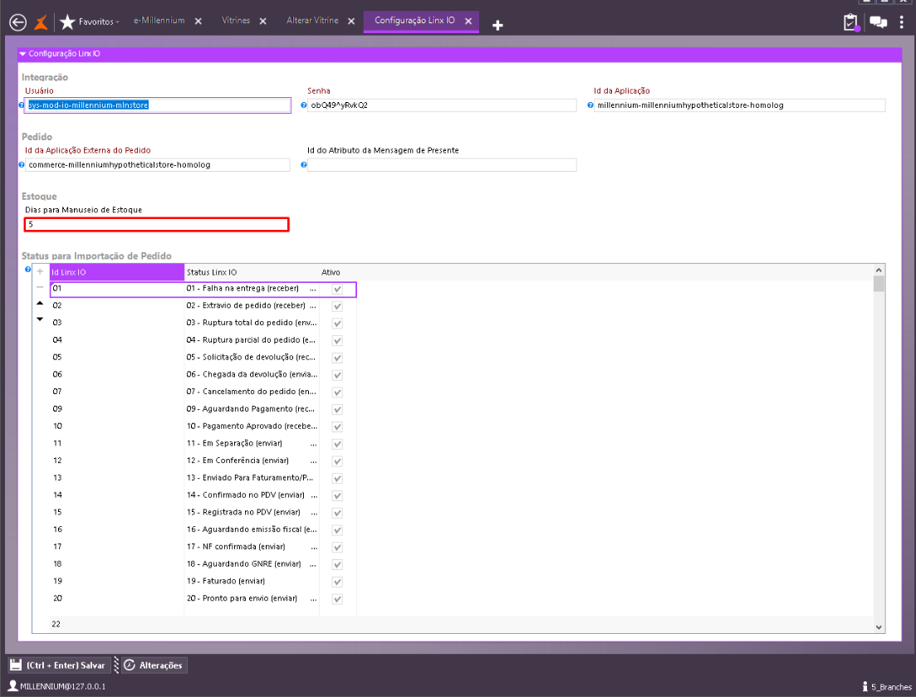Click the Senha input field
Screen dimensions: 916x697
click(442, 105)
